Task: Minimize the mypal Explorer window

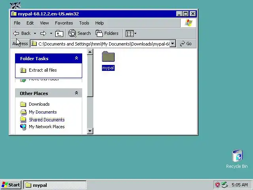Action: click(179, 14)
